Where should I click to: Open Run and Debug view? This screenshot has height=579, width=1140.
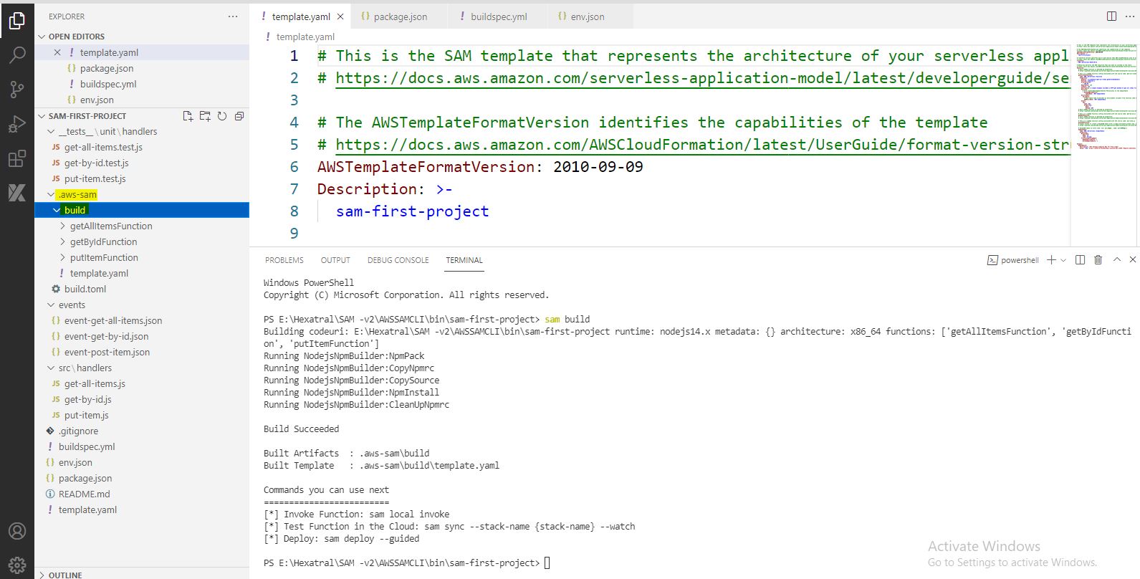coord(16,124)
